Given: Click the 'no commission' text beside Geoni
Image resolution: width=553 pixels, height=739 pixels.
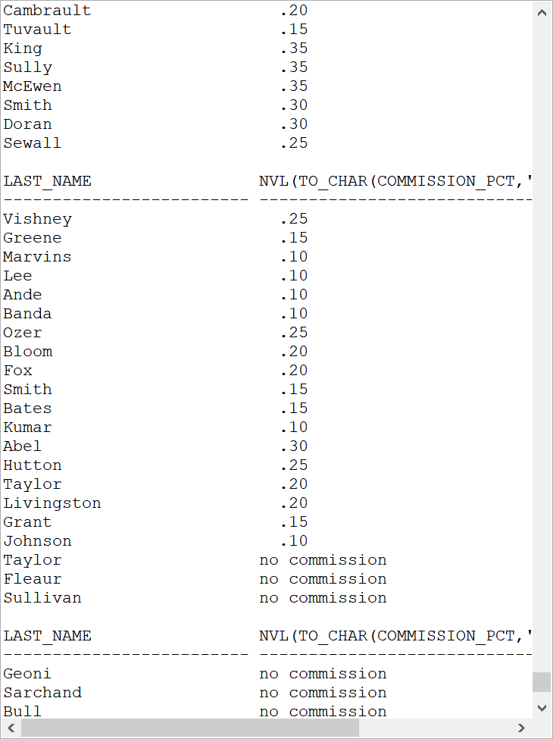Looking at the screenshot, I should [323, 674].
